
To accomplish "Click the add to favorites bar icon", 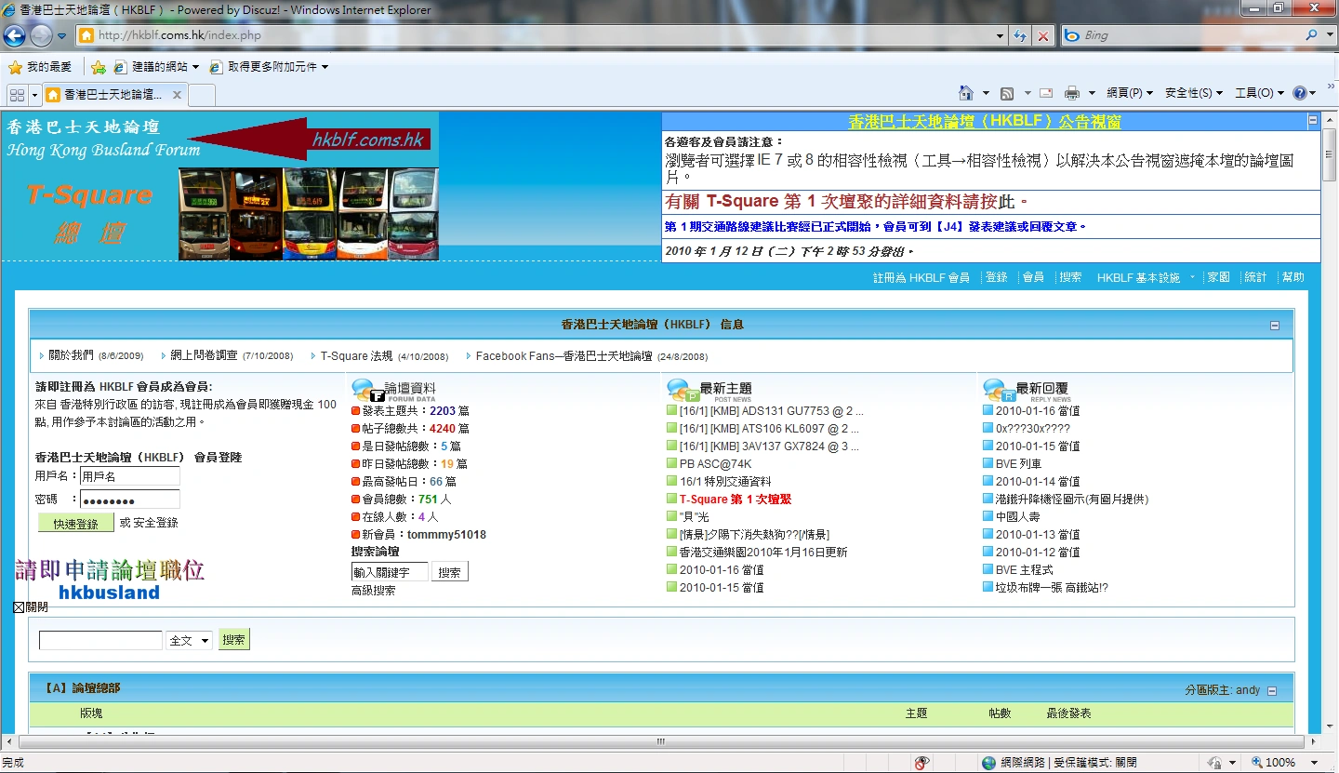I will 98,67.
